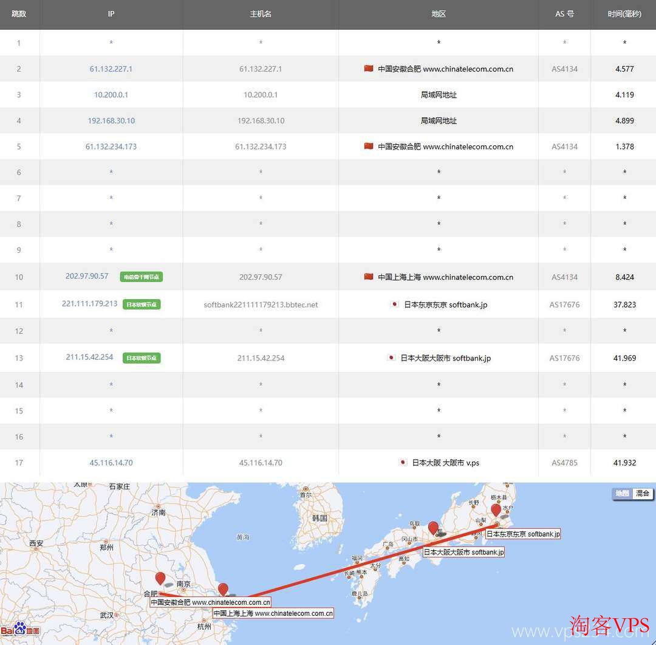Click the AS4134 cell in hop 10
656x645 pixels.
(564, 277)
